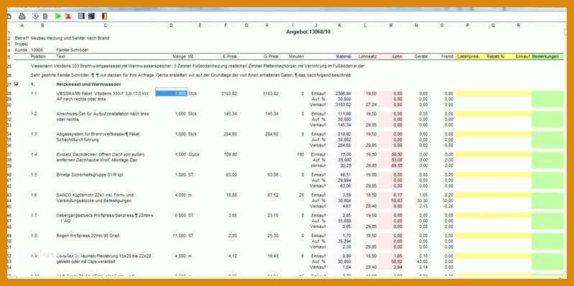Click the Kunde number 10908
Viewport: 574px width, 286px height.
pos(37,50)
